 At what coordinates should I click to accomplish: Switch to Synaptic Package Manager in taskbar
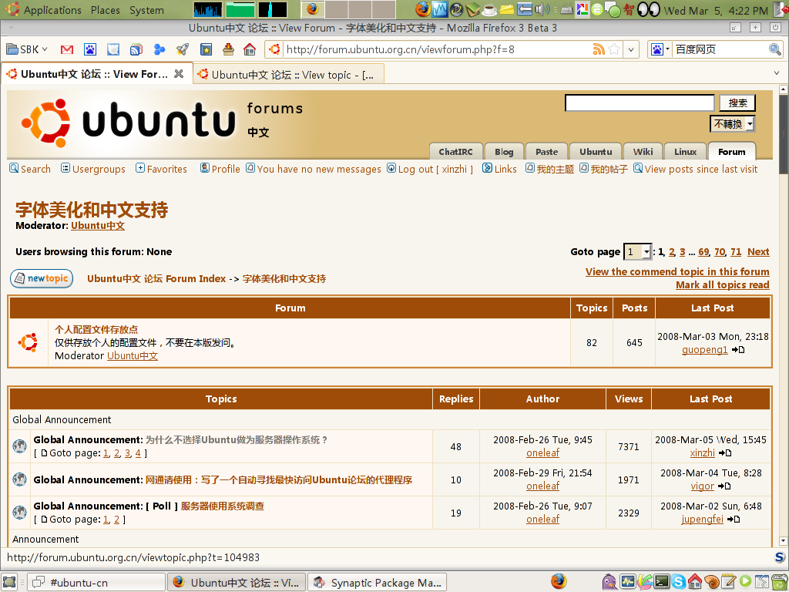coord(378,583)
